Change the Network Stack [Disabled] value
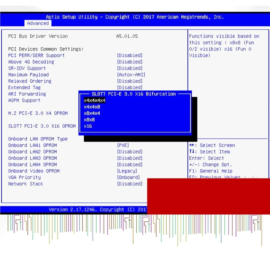 130,184
